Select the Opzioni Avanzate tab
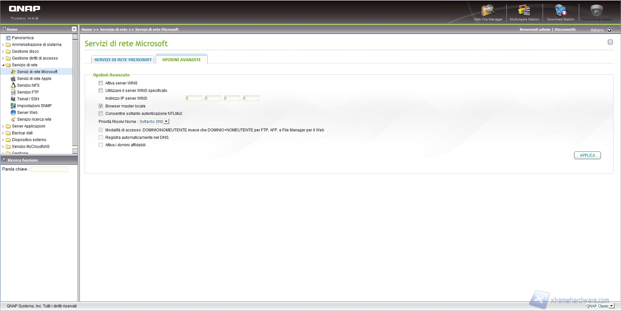The height and width of the screenshot is (311, 621). pyautogui.click(x=181, y=60)
